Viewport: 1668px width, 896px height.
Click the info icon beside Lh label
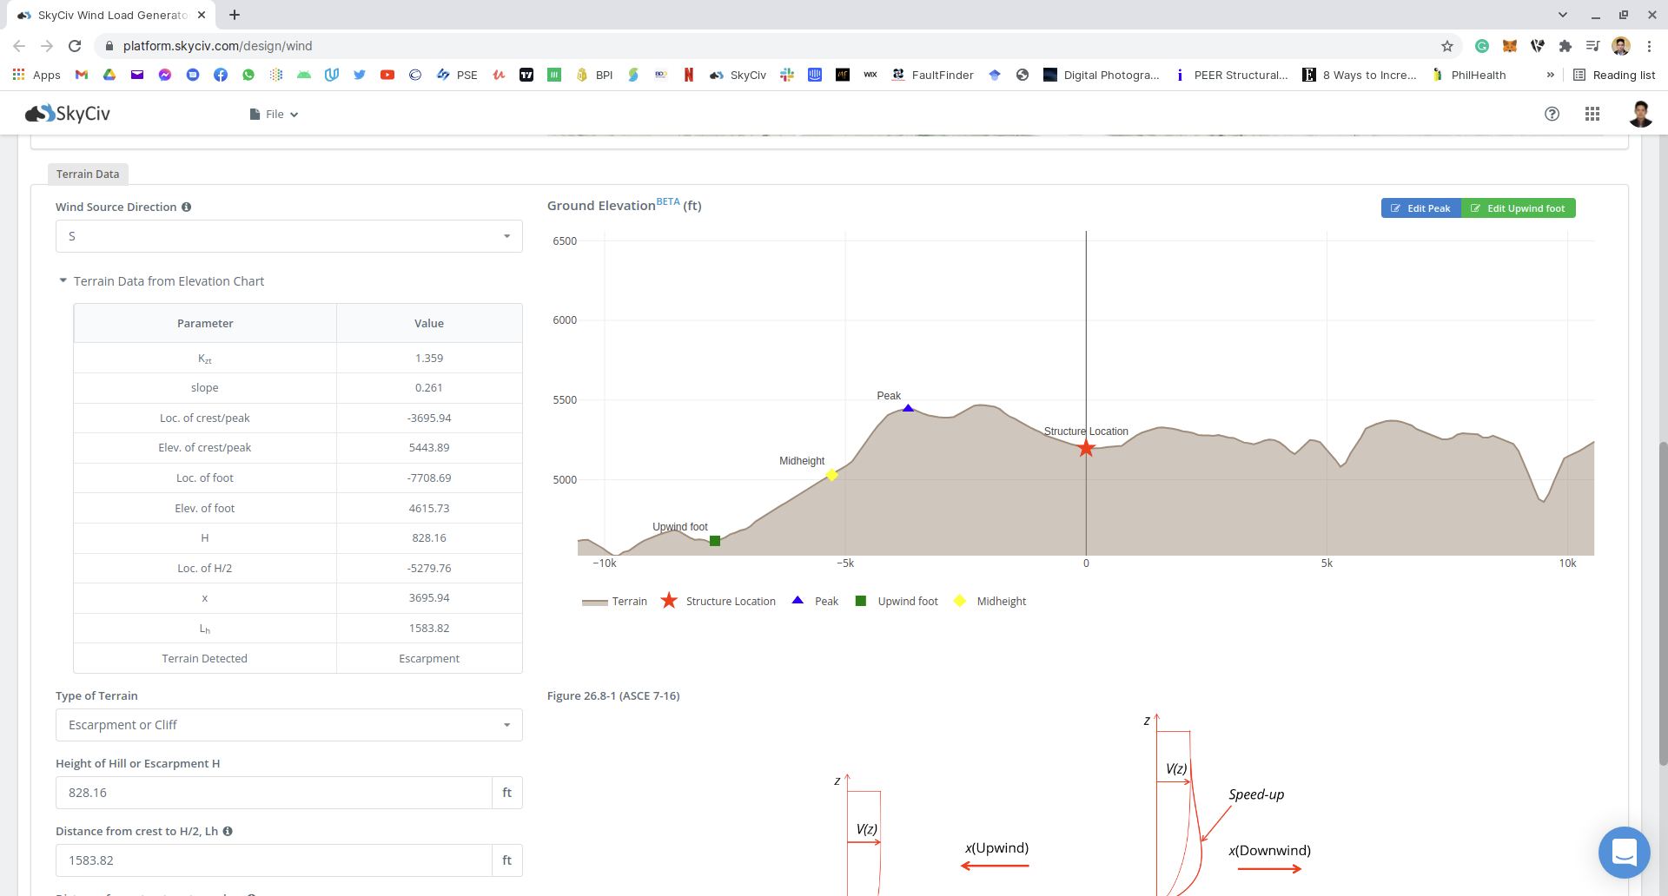tap(228, 832)
